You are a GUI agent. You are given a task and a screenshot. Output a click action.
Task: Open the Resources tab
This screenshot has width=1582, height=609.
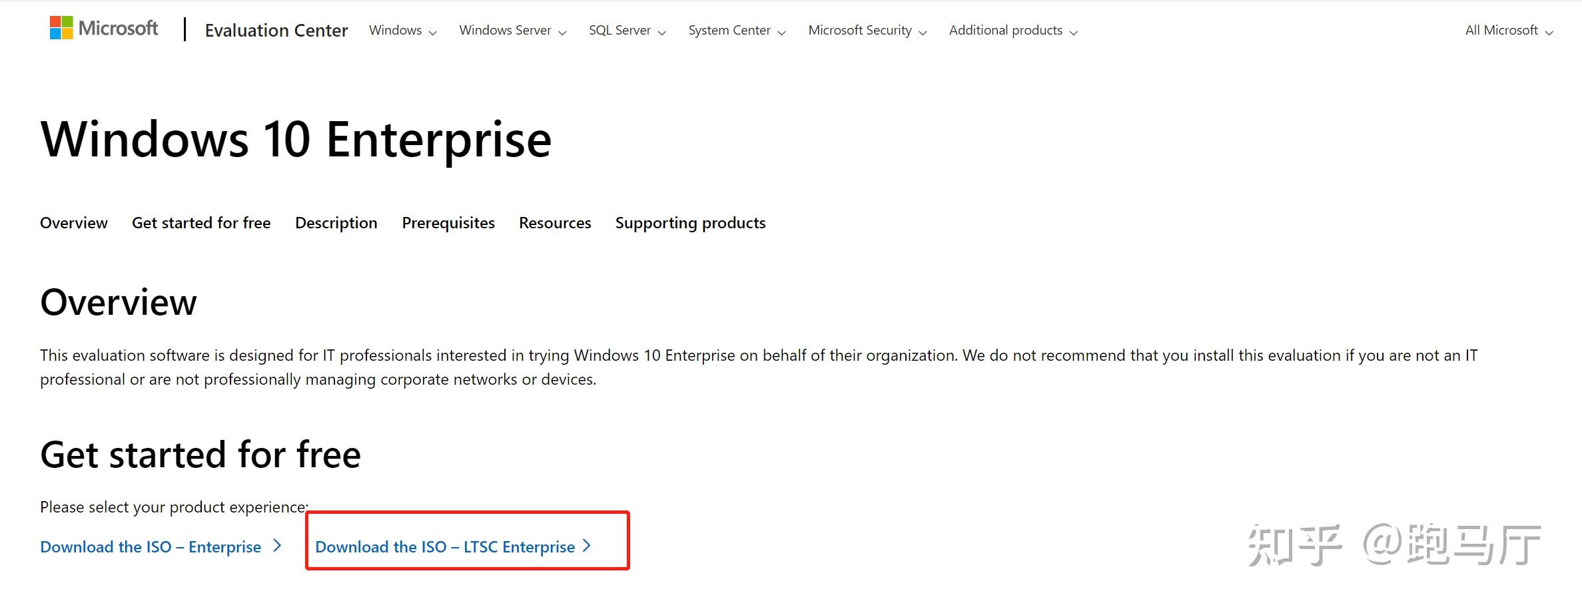pos(555,223)
